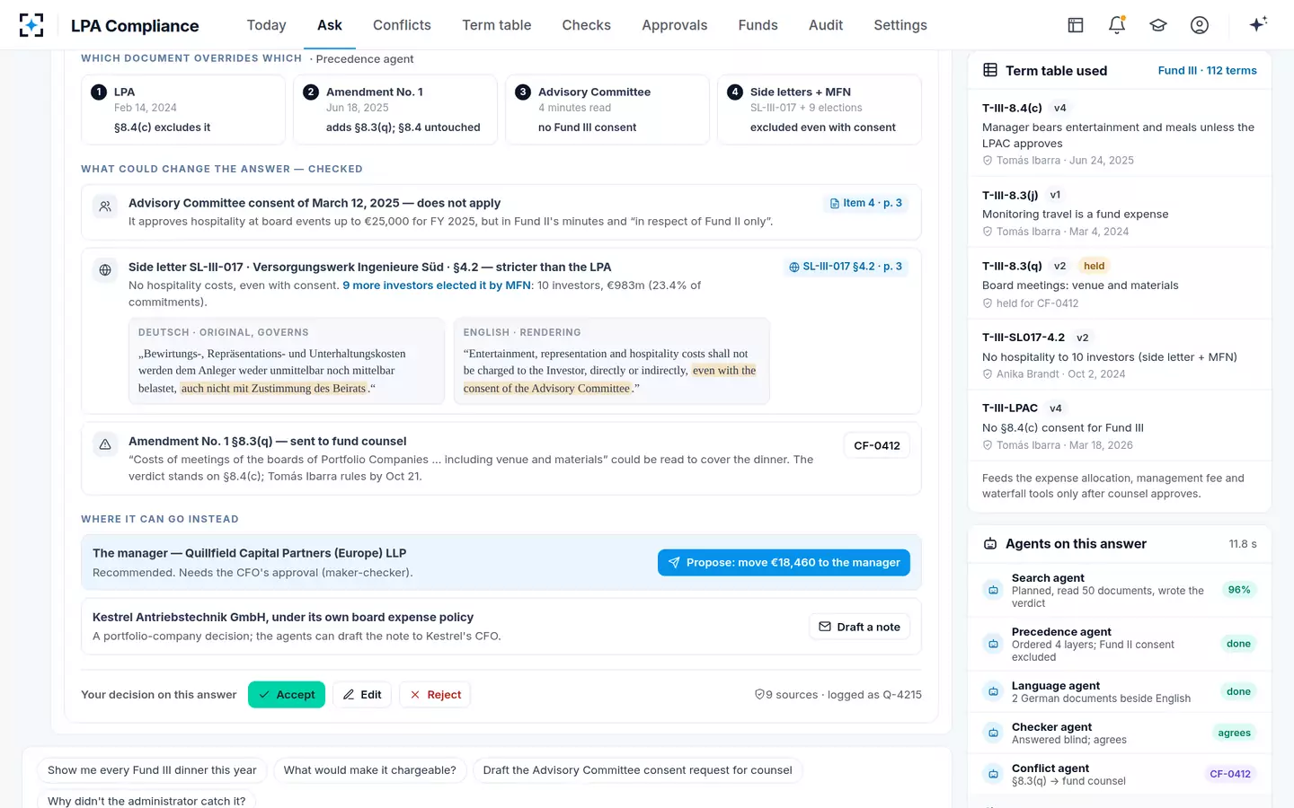Click the Checker agent icon
This screenshot has height=808, width=1294.
pos(994,733)
